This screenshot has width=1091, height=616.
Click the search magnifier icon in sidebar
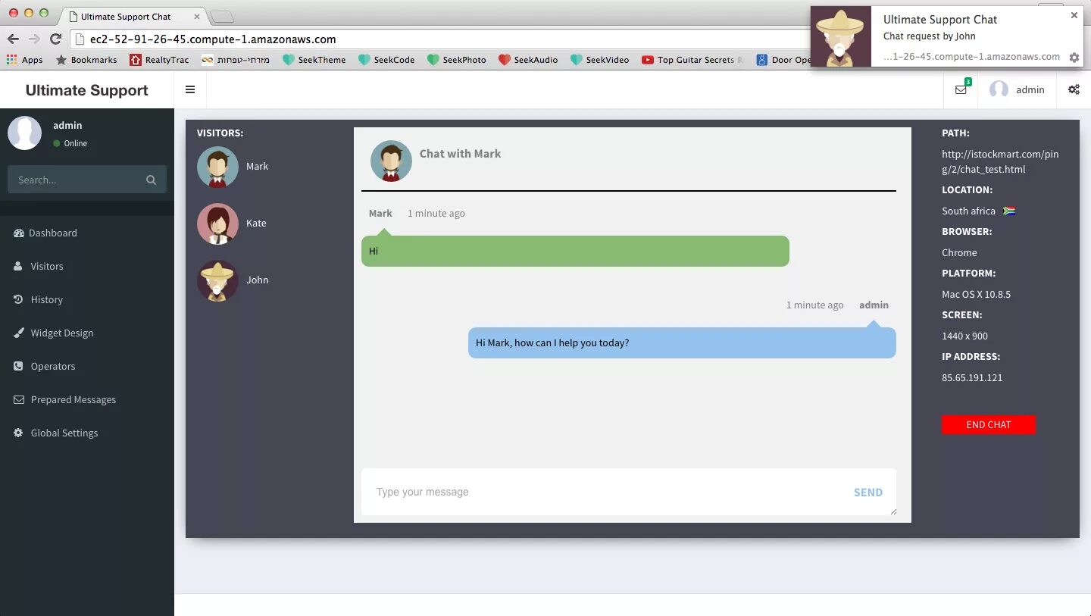[x=151, y=180]
